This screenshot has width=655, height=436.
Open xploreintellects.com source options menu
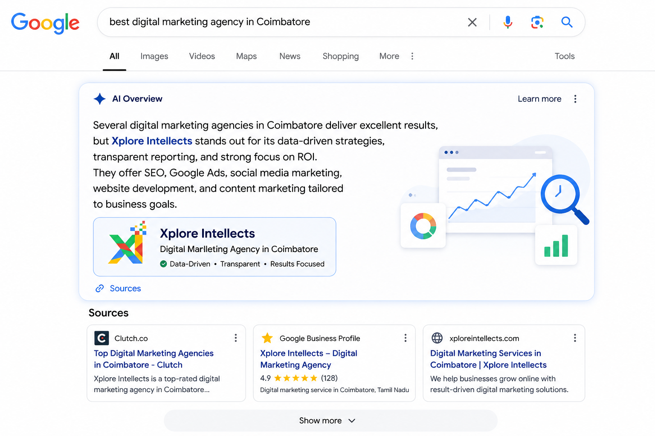coord(575,338)
